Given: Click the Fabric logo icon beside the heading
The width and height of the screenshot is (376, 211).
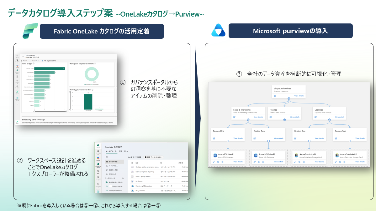Looking at the screenshot, I should pos(30,31).
